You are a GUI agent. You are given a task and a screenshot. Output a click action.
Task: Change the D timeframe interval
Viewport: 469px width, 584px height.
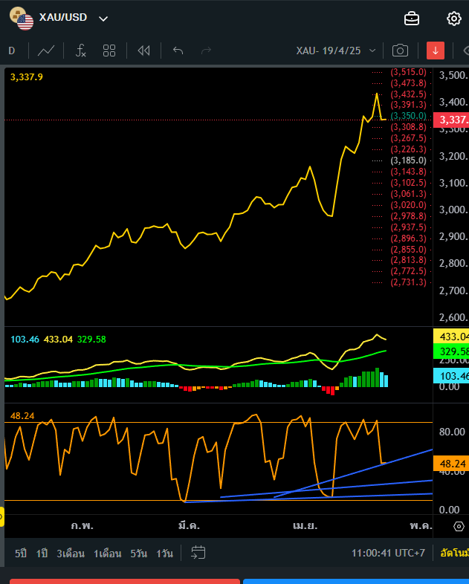click(12, 51)
